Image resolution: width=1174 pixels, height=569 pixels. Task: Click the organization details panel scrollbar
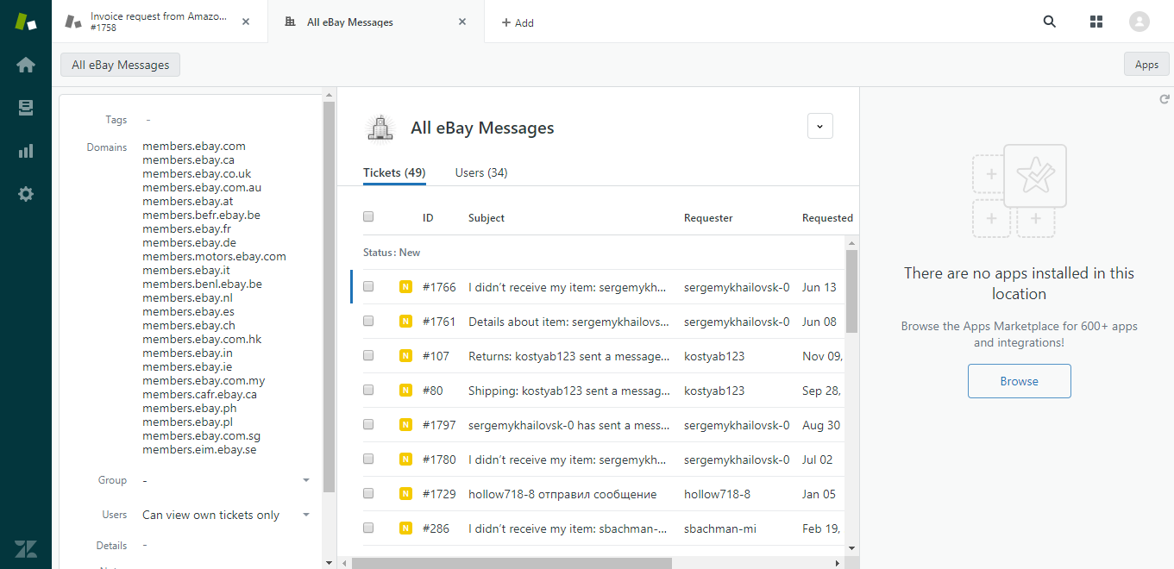click(x=328, y=297)
